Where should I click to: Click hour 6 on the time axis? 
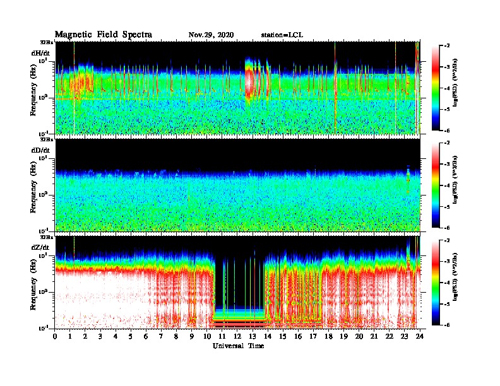pos(146,336)
